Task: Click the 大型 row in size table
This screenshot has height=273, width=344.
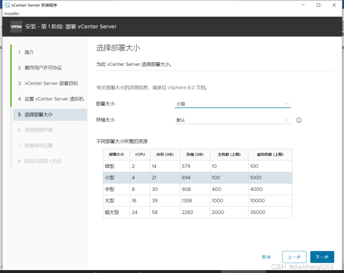Action: click(198, 200)
